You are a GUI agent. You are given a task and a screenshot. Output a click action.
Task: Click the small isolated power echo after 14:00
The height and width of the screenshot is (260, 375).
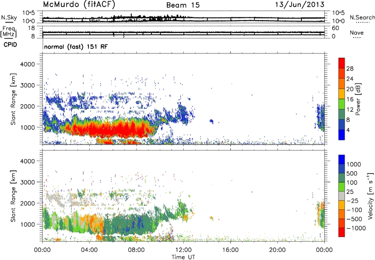coord(211,121)
